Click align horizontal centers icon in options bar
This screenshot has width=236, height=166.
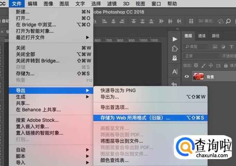(x=113, y=21)
